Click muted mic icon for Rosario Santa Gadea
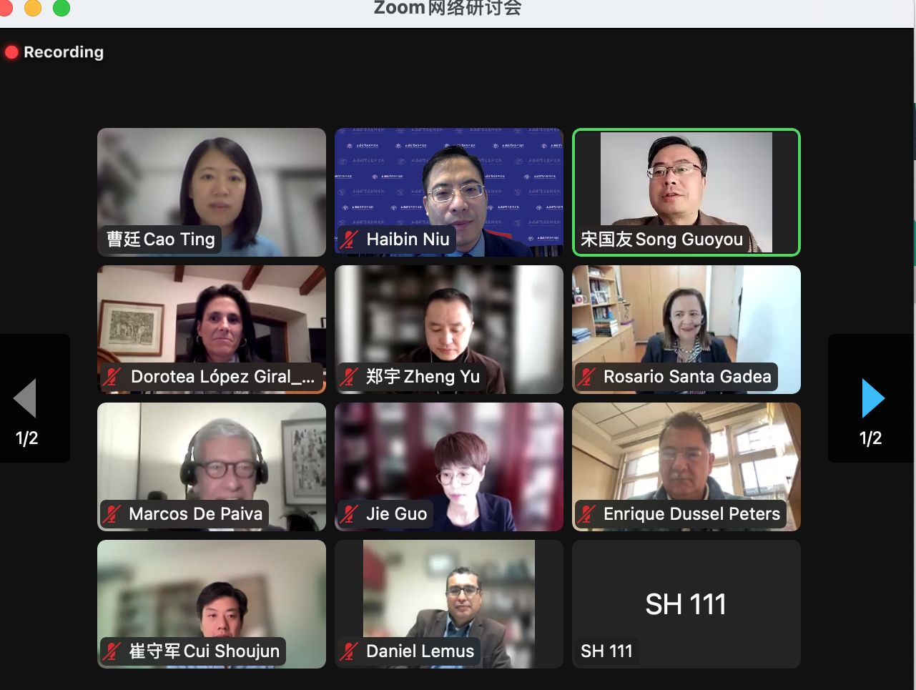916x690 pixels. click(586, 377)
